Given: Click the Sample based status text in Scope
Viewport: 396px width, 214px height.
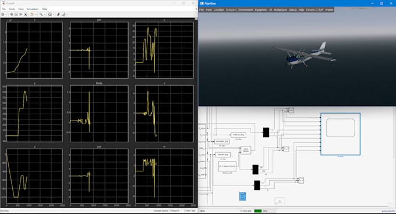Looking at the screenshot, I should coord(161,211).
